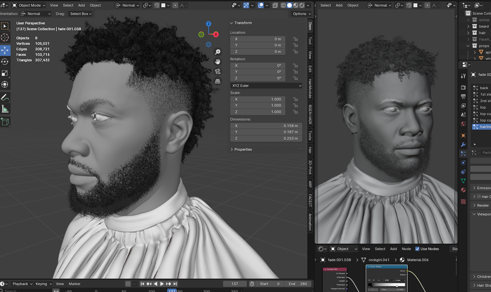Open the XYZ Euler rotation mode dropdown
This screenshot has height=292, width=491.
(x=266, y=86)
